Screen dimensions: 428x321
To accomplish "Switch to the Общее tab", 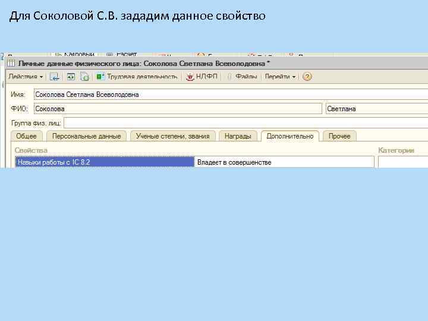I will (x=27, y=136).
